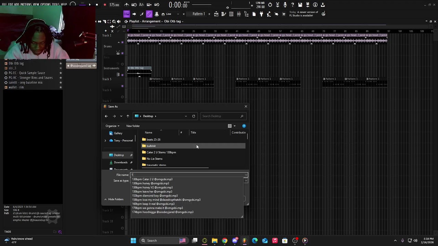Screen dimensions: 438x246
Task: Click the shopping cart content library icon
Action: coord(284,14)
